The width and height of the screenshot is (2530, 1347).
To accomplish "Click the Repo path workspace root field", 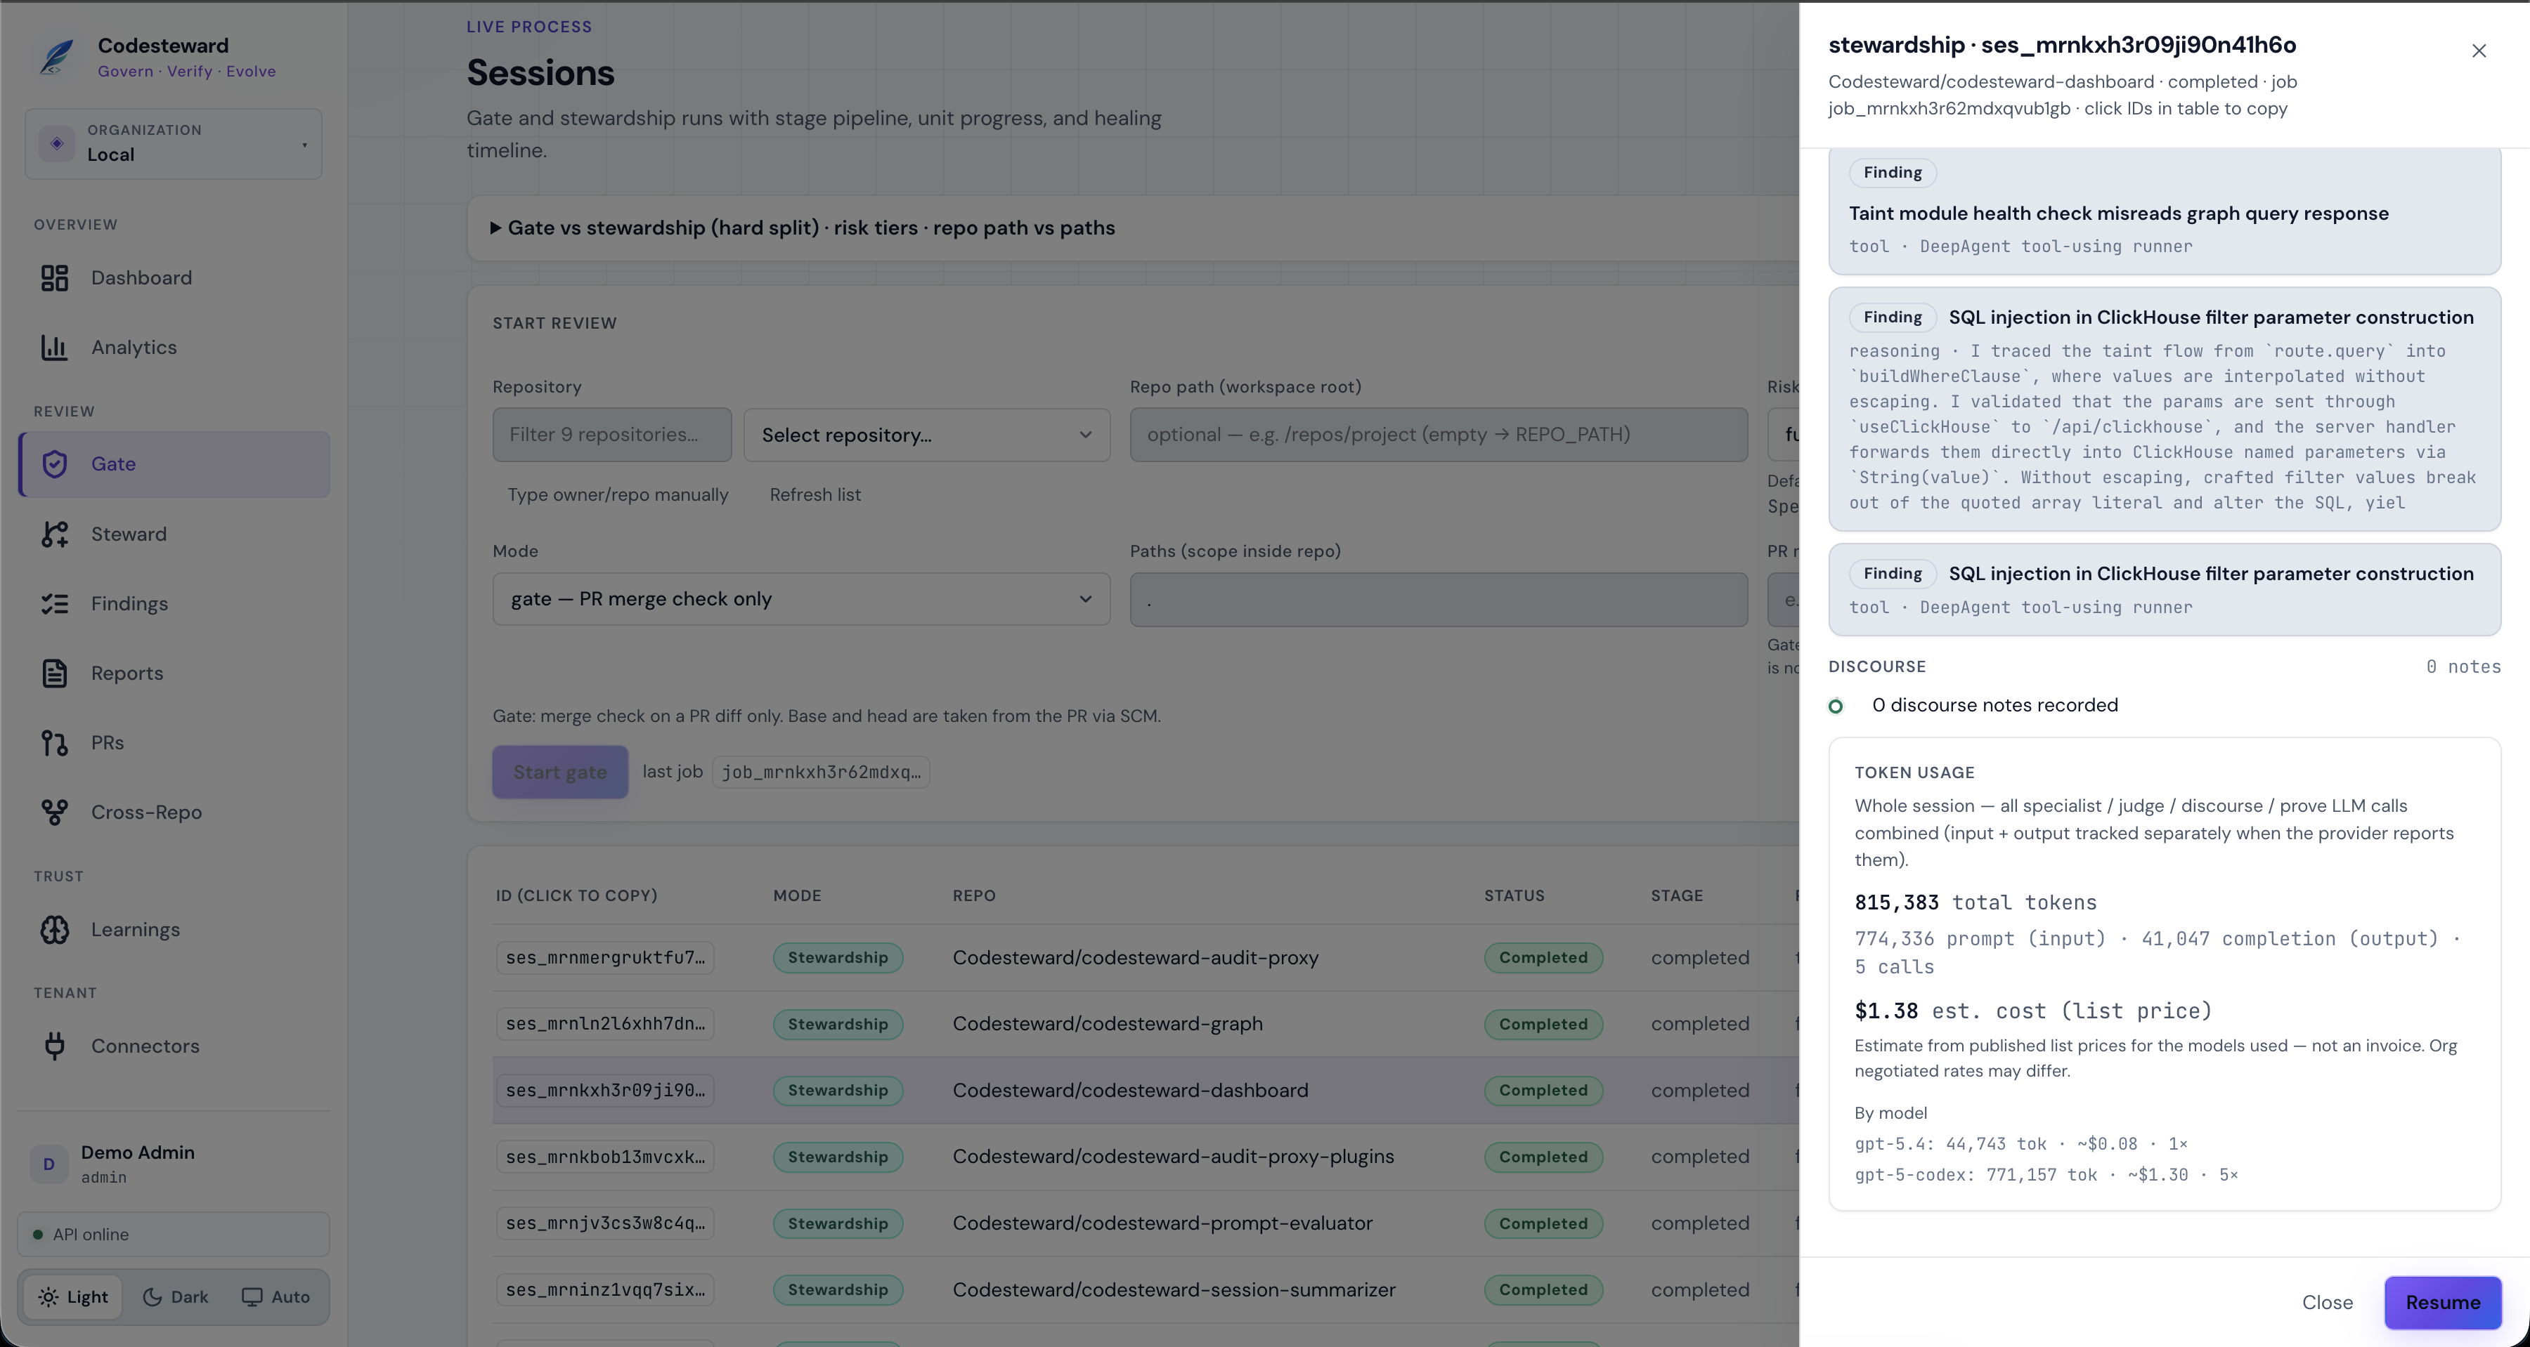I will tap(1439, 435).
